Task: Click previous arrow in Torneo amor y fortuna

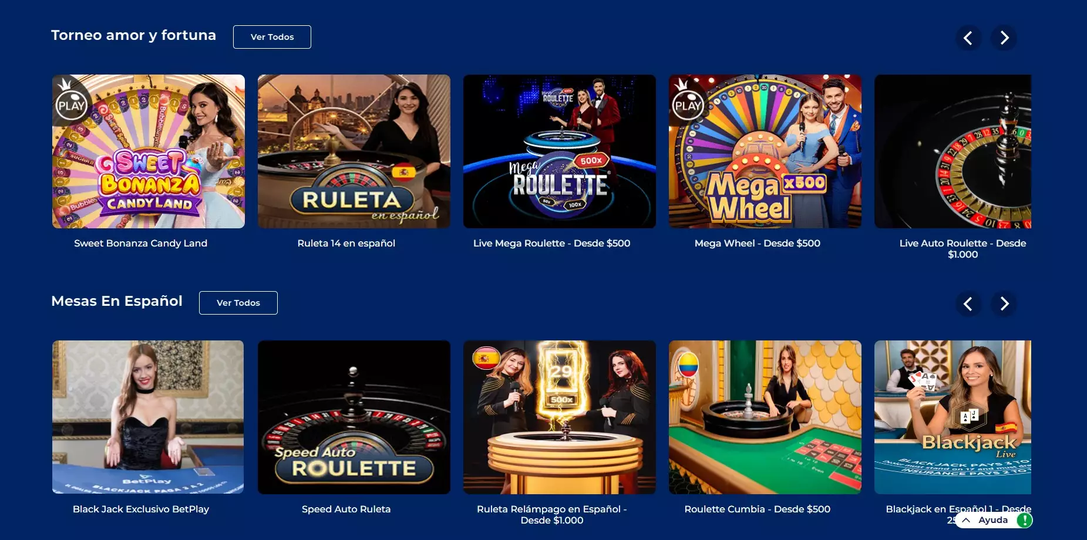Action: pyautogui.click(x=968, y=38)
